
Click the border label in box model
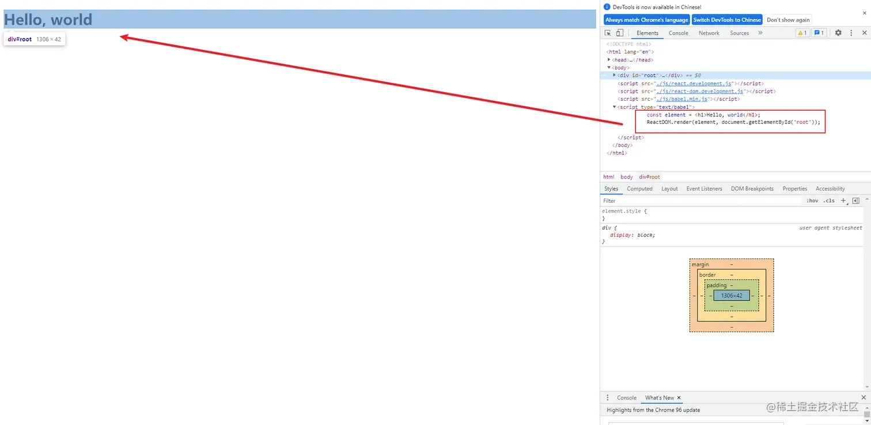(707, 275)
